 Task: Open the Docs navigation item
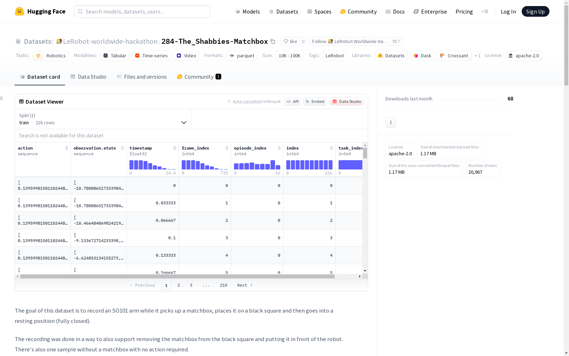(x=395, y=11)
